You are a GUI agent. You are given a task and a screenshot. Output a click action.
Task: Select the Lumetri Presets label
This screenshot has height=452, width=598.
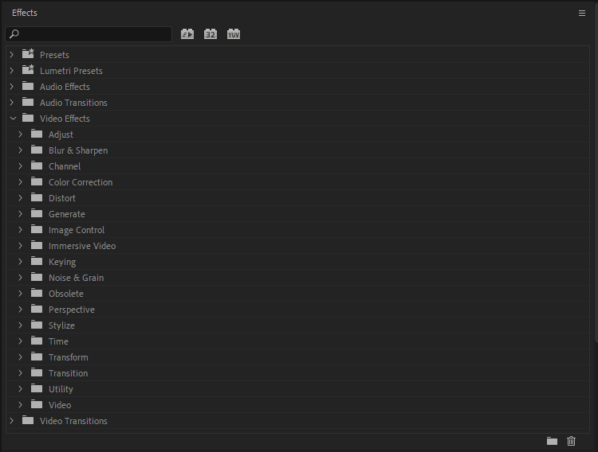71,71
